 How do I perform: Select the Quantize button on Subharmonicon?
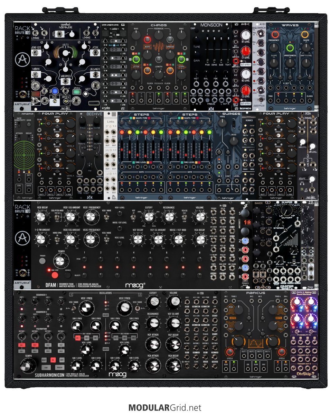pyautogui.click(x=106, y=349)
